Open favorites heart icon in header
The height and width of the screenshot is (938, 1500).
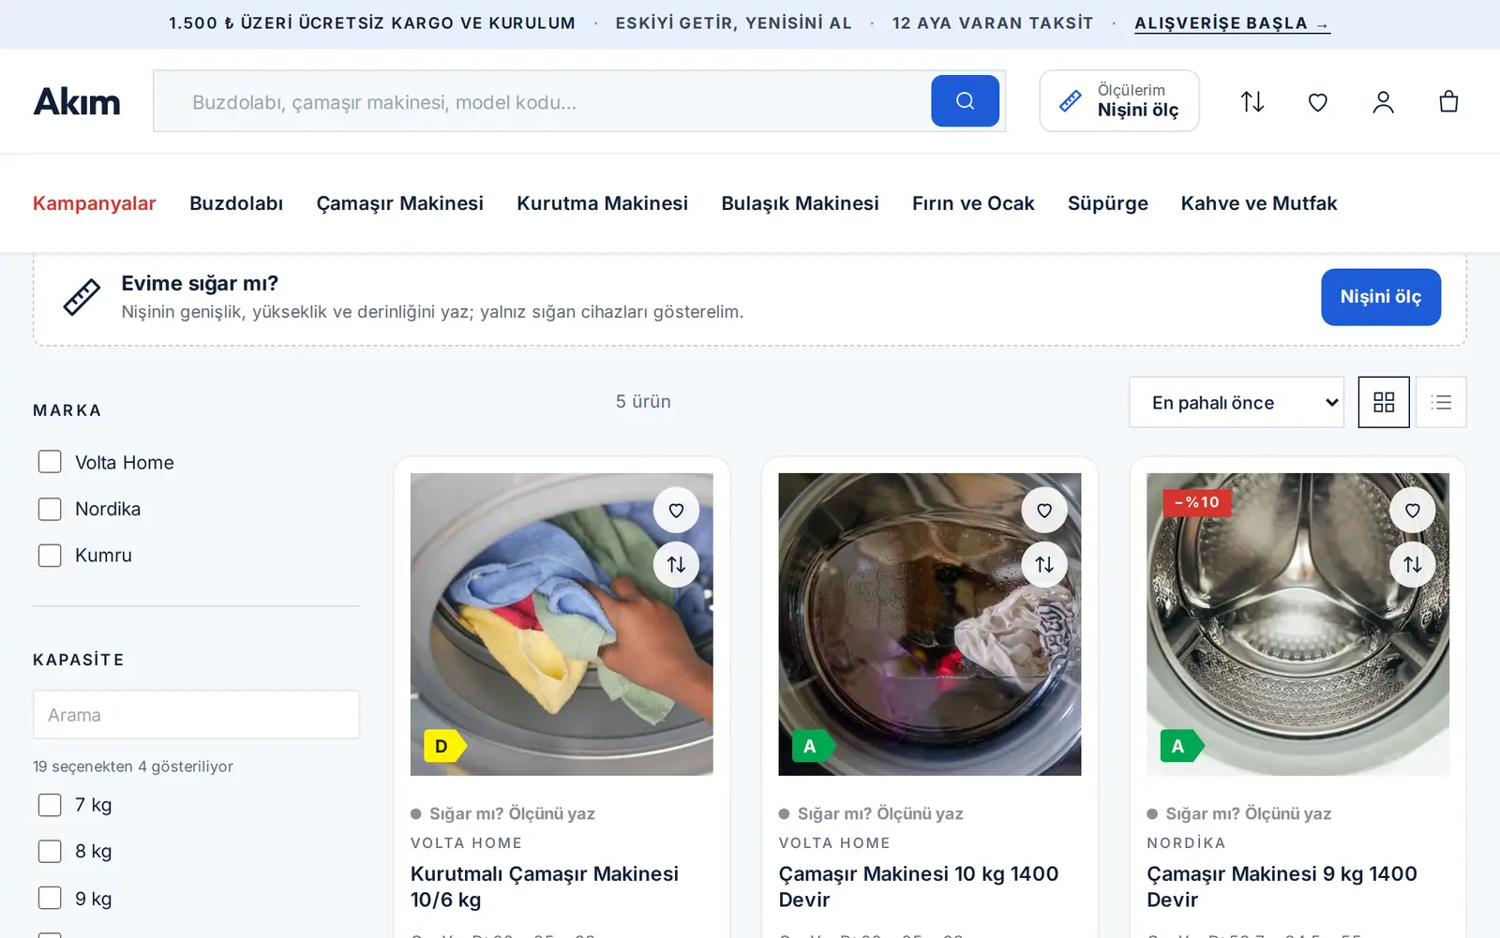(1318, 101)
